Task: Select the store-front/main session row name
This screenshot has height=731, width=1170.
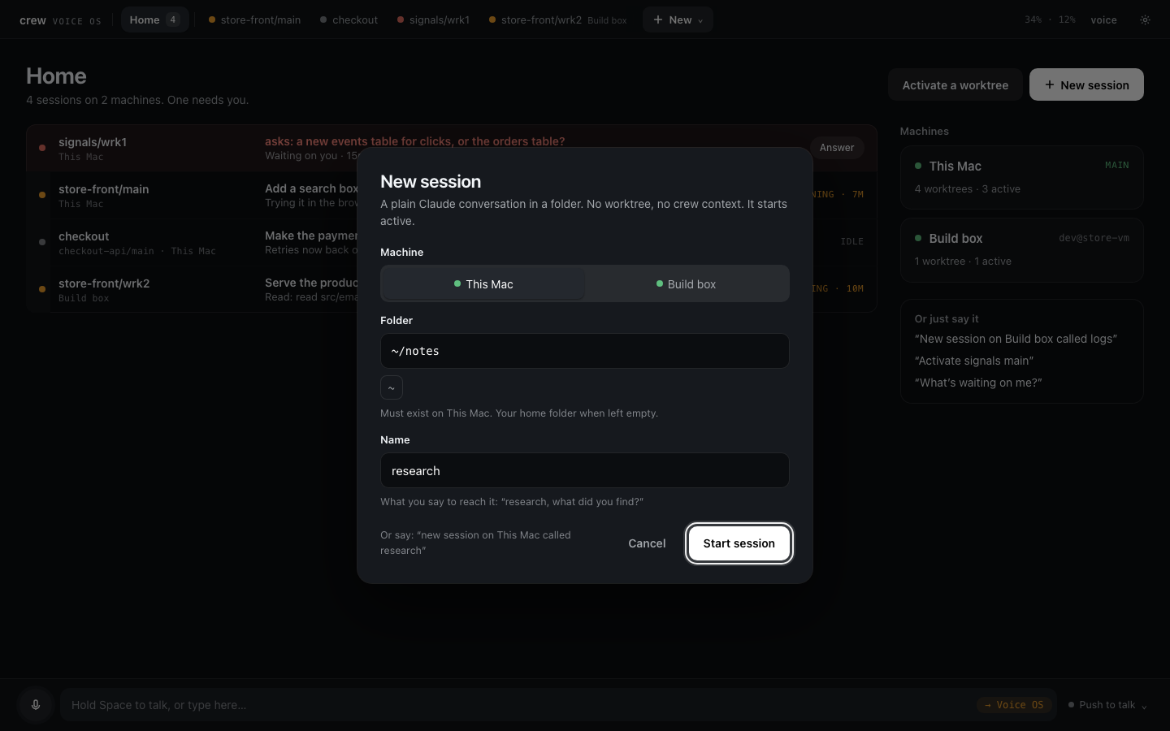Action: coord(104,189)
